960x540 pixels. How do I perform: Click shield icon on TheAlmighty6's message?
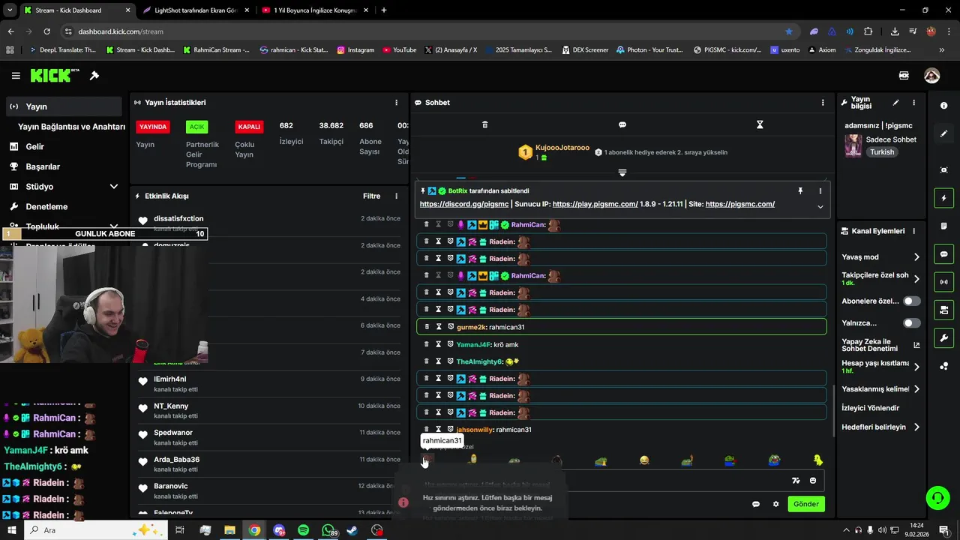(451, 361)
